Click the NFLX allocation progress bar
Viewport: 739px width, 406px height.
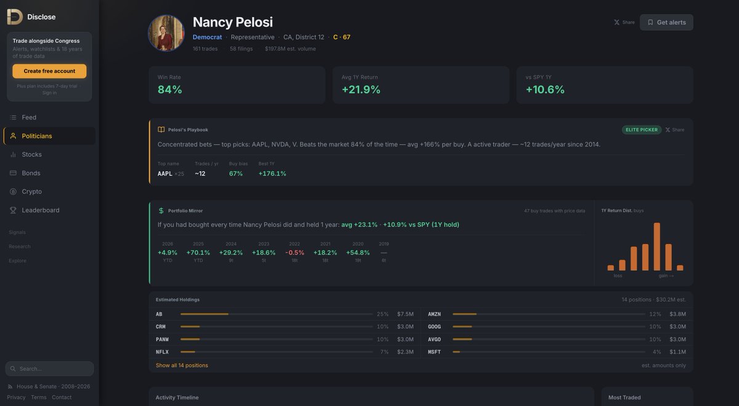(x=277, y=352)
